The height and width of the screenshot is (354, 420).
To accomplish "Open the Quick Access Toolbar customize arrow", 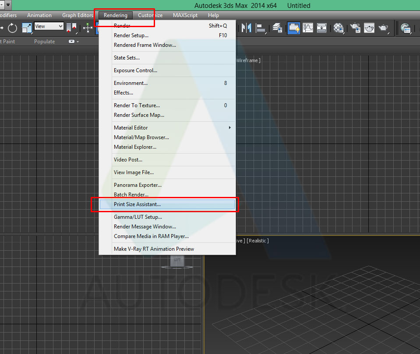I will pyautogui.click(x=8, y=4).
